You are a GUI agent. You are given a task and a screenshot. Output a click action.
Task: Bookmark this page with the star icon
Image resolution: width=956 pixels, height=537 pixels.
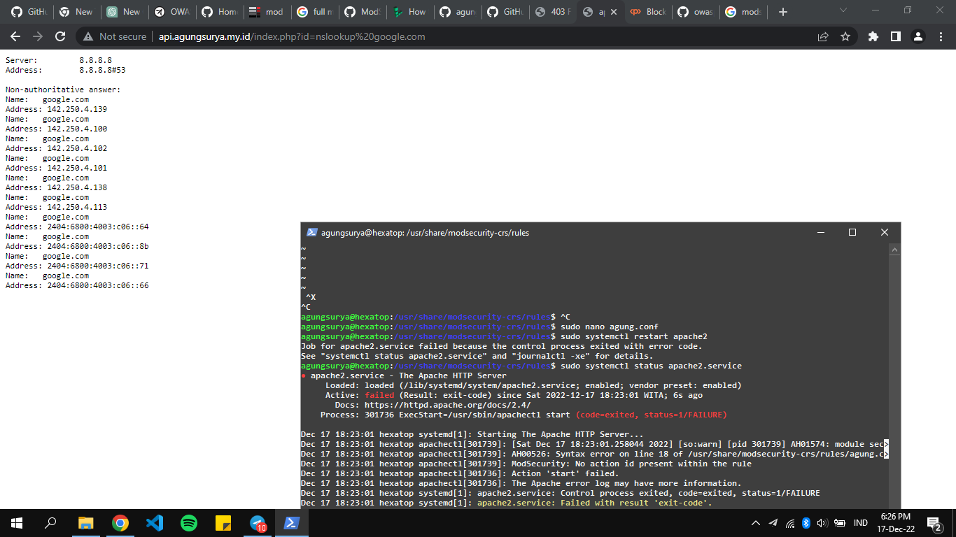pos(845,36)
